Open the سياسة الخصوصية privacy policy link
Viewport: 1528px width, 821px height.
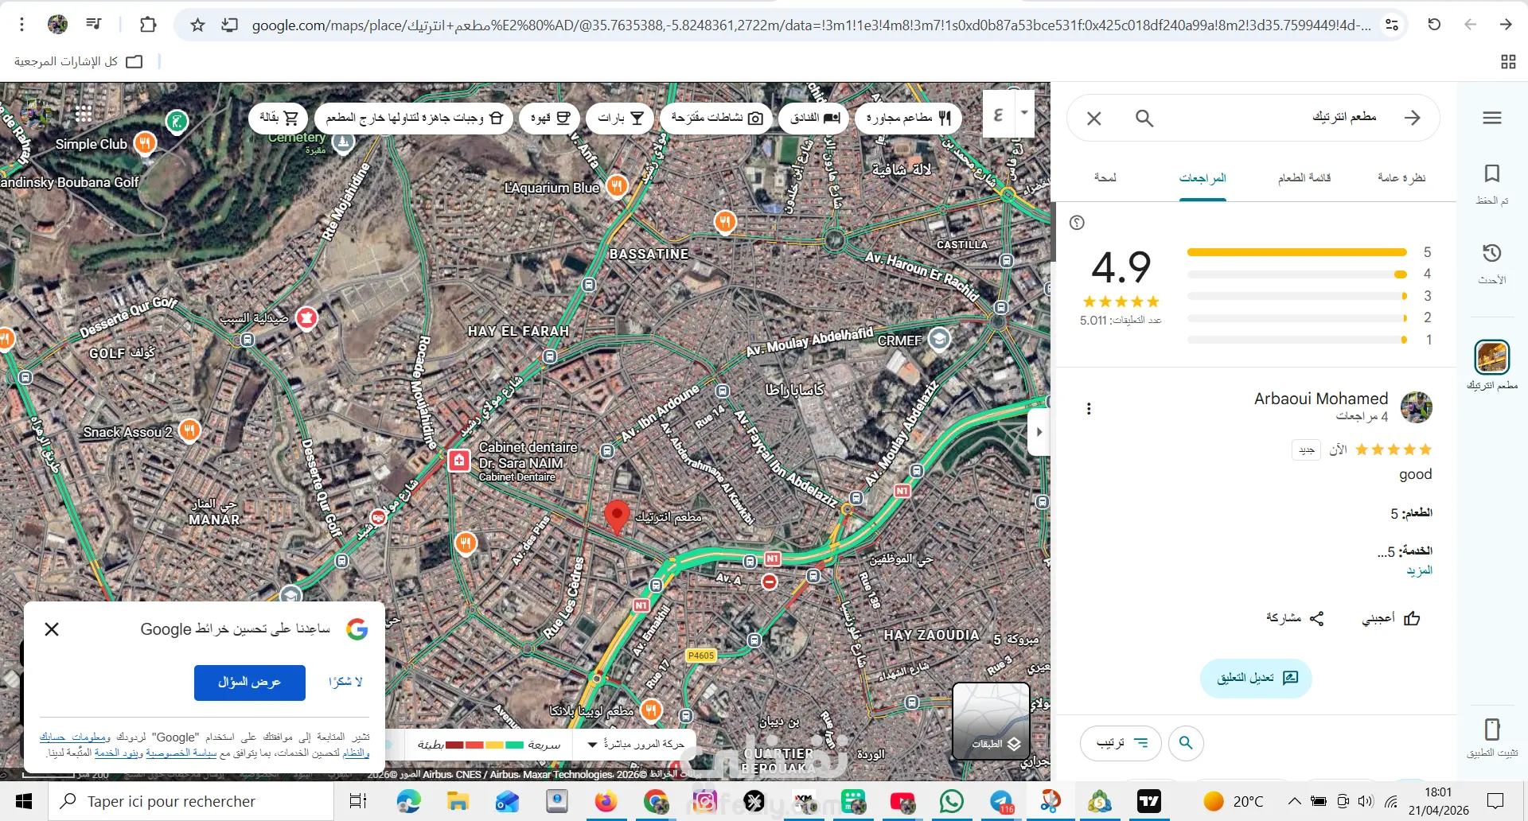click(x=181, y=752)
